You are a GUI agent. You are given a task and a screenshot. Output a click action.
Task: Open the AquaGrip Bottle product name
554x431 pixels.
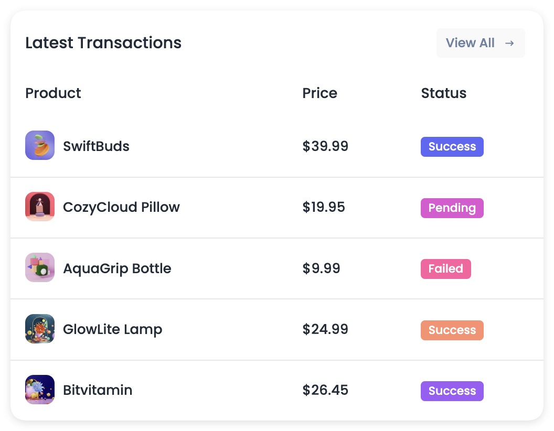[x=117, y=268]
